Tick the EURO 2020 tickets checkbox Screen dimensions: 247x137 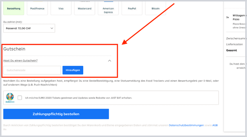tap(20, 98)
